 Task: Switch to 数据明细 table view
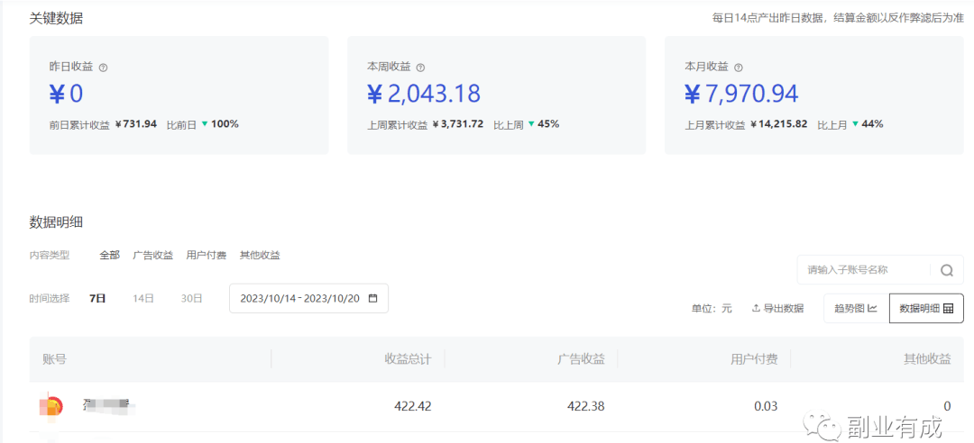[x=926, y=308]
